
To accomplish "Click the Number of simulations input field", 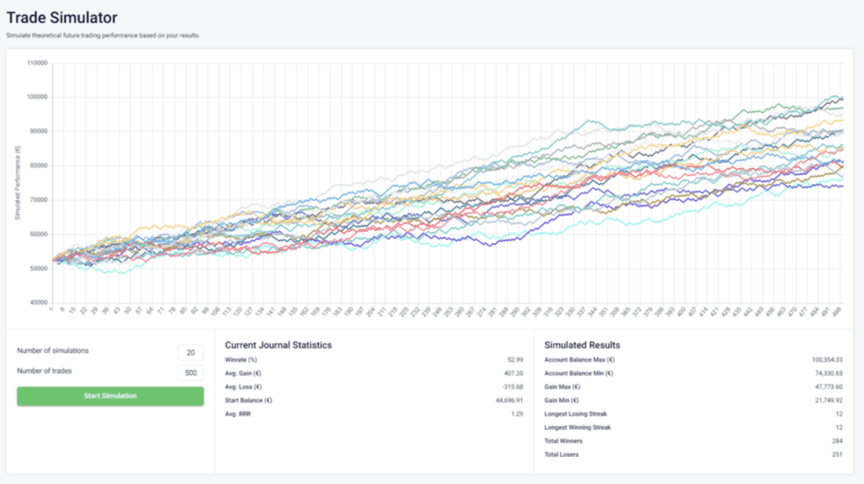I will pyautogui.click(x=191, y=352).
